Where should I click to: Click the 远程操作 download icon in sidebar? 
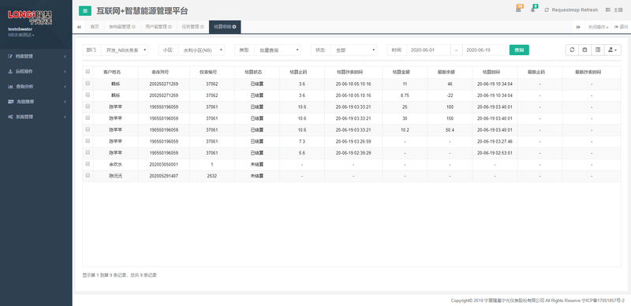10,72
